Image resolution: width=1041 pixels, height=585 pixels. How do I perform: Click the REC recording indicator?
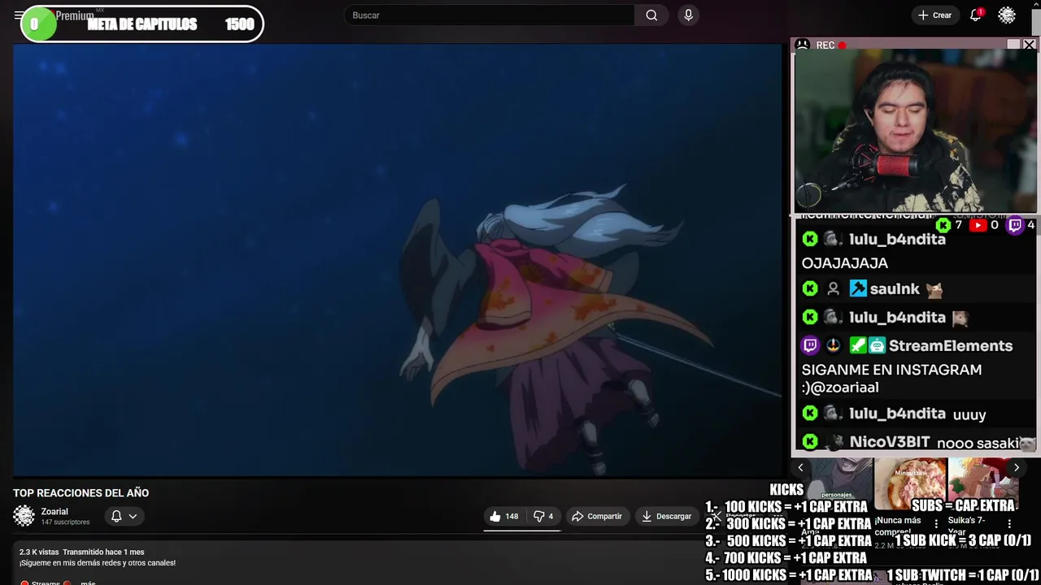coord(831,45)
